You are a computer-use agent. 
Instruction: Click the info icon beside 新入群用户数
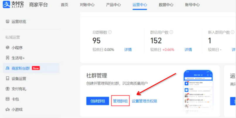pyautogui.click(x=232, y=33)
